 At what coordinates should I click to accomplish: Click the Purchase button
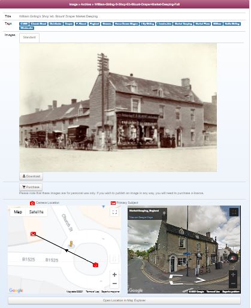(x=31, y=187)
